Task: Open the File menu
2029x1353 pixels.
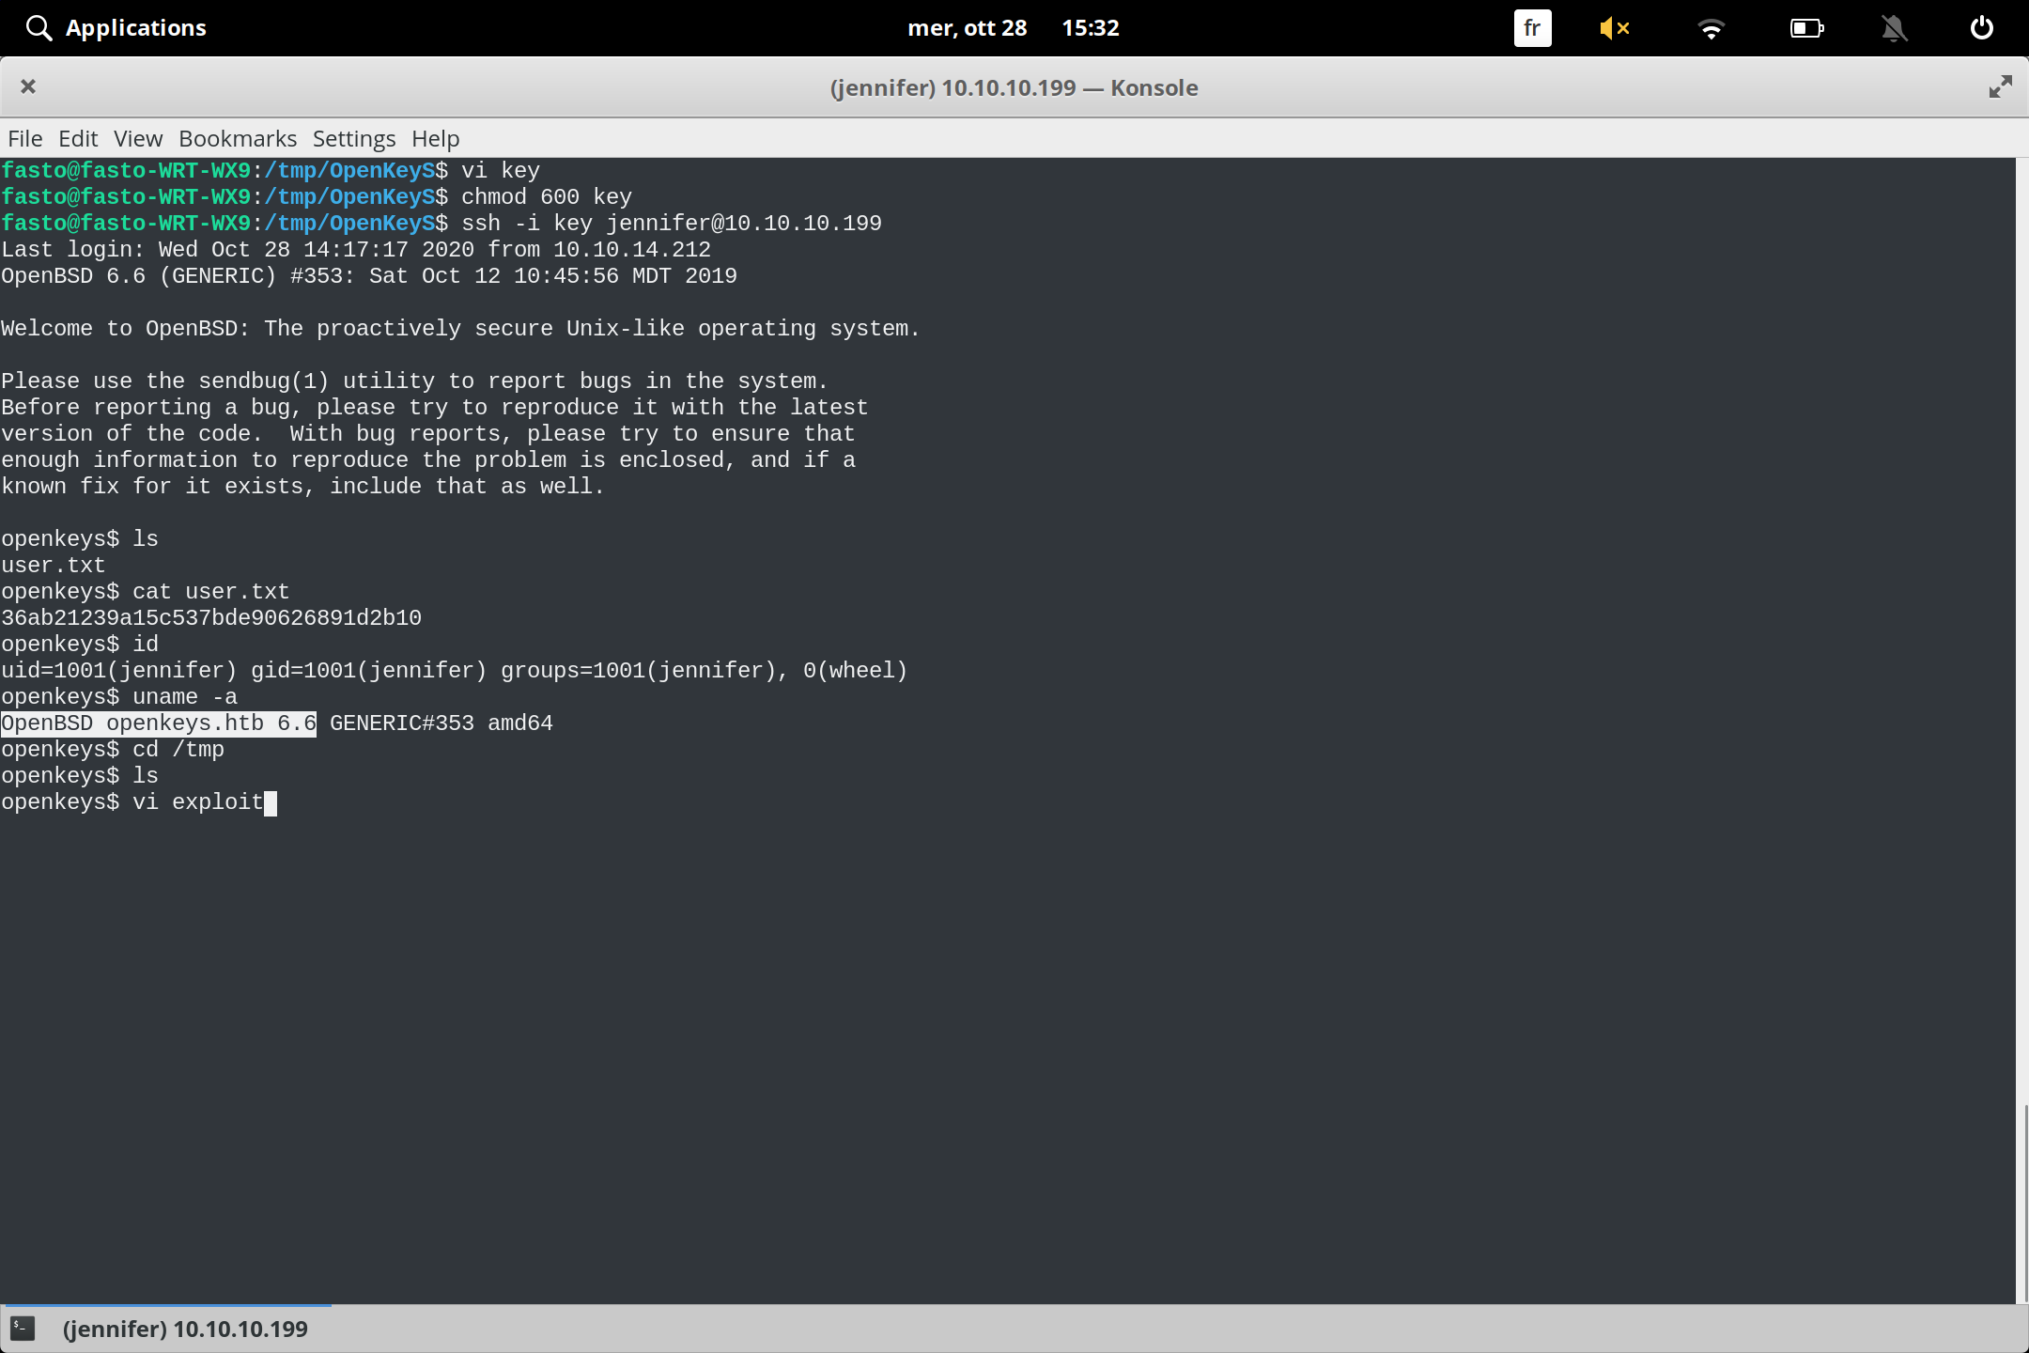Action: point(24,138)
